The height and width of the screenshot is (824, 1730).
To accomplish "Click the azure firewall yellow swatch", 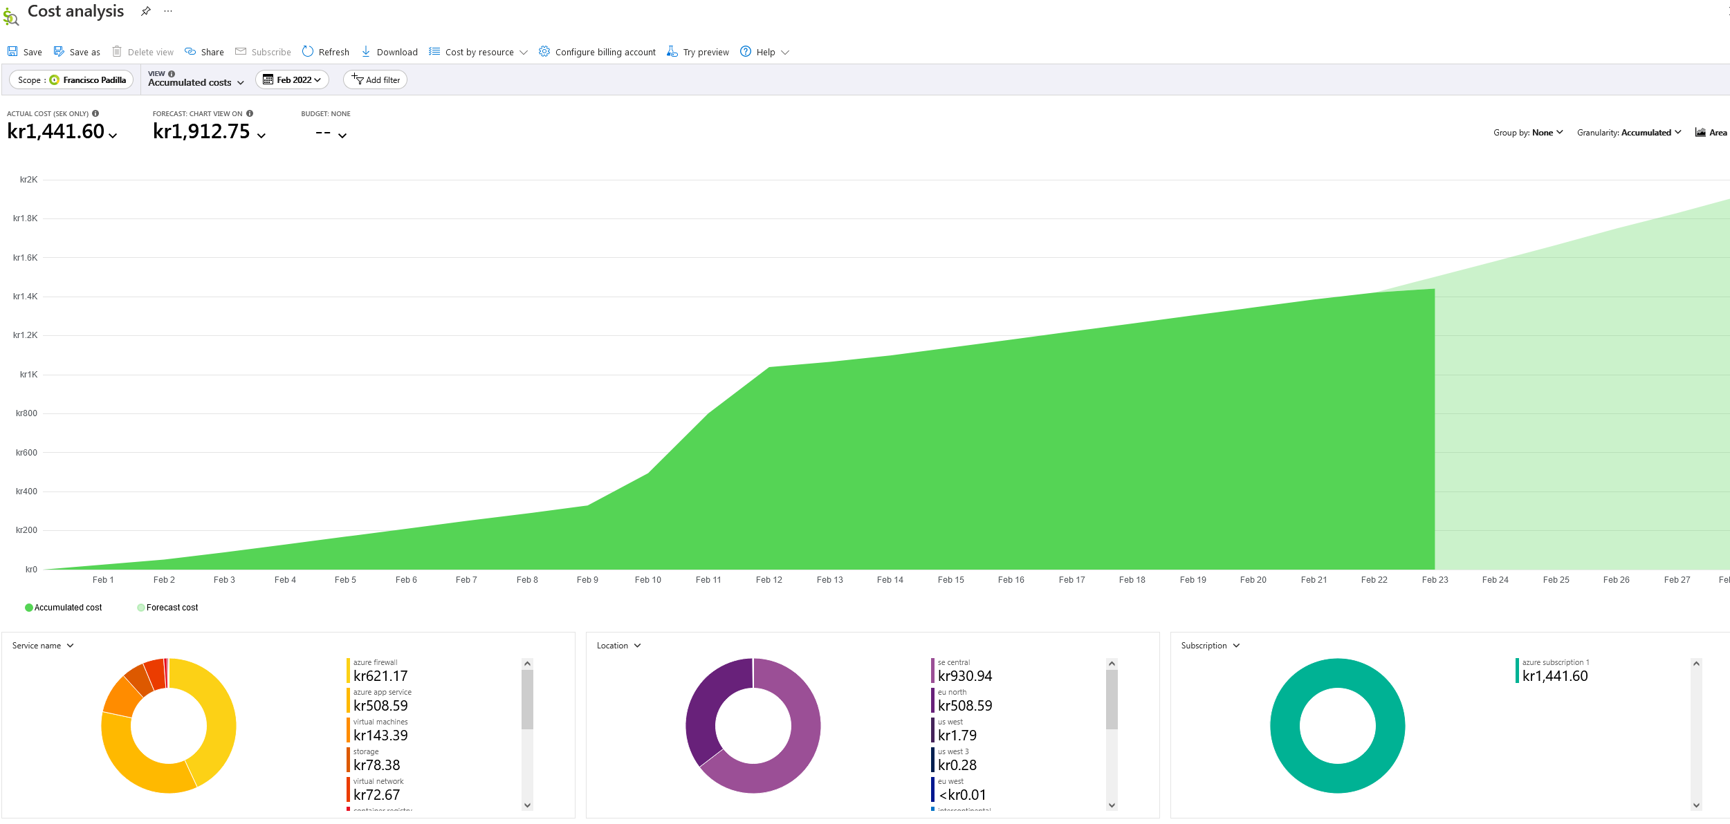I will 348,671.
